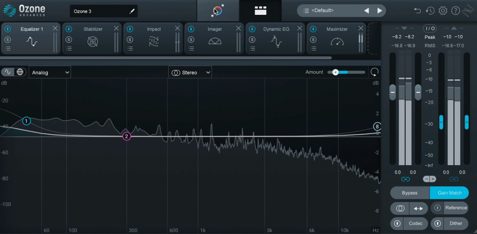Remove the Maximizer module

tap(361, 28)
